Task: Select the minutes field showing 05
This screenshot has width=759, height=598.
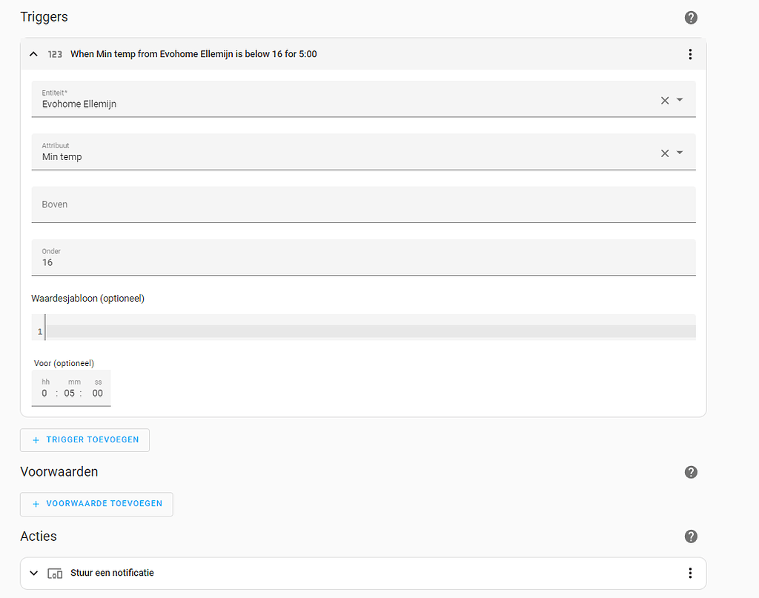Action: point(70,393)
